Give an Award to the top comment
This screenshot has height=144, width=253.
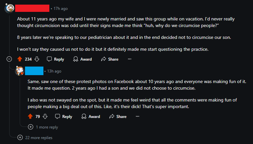pos(83,59)
